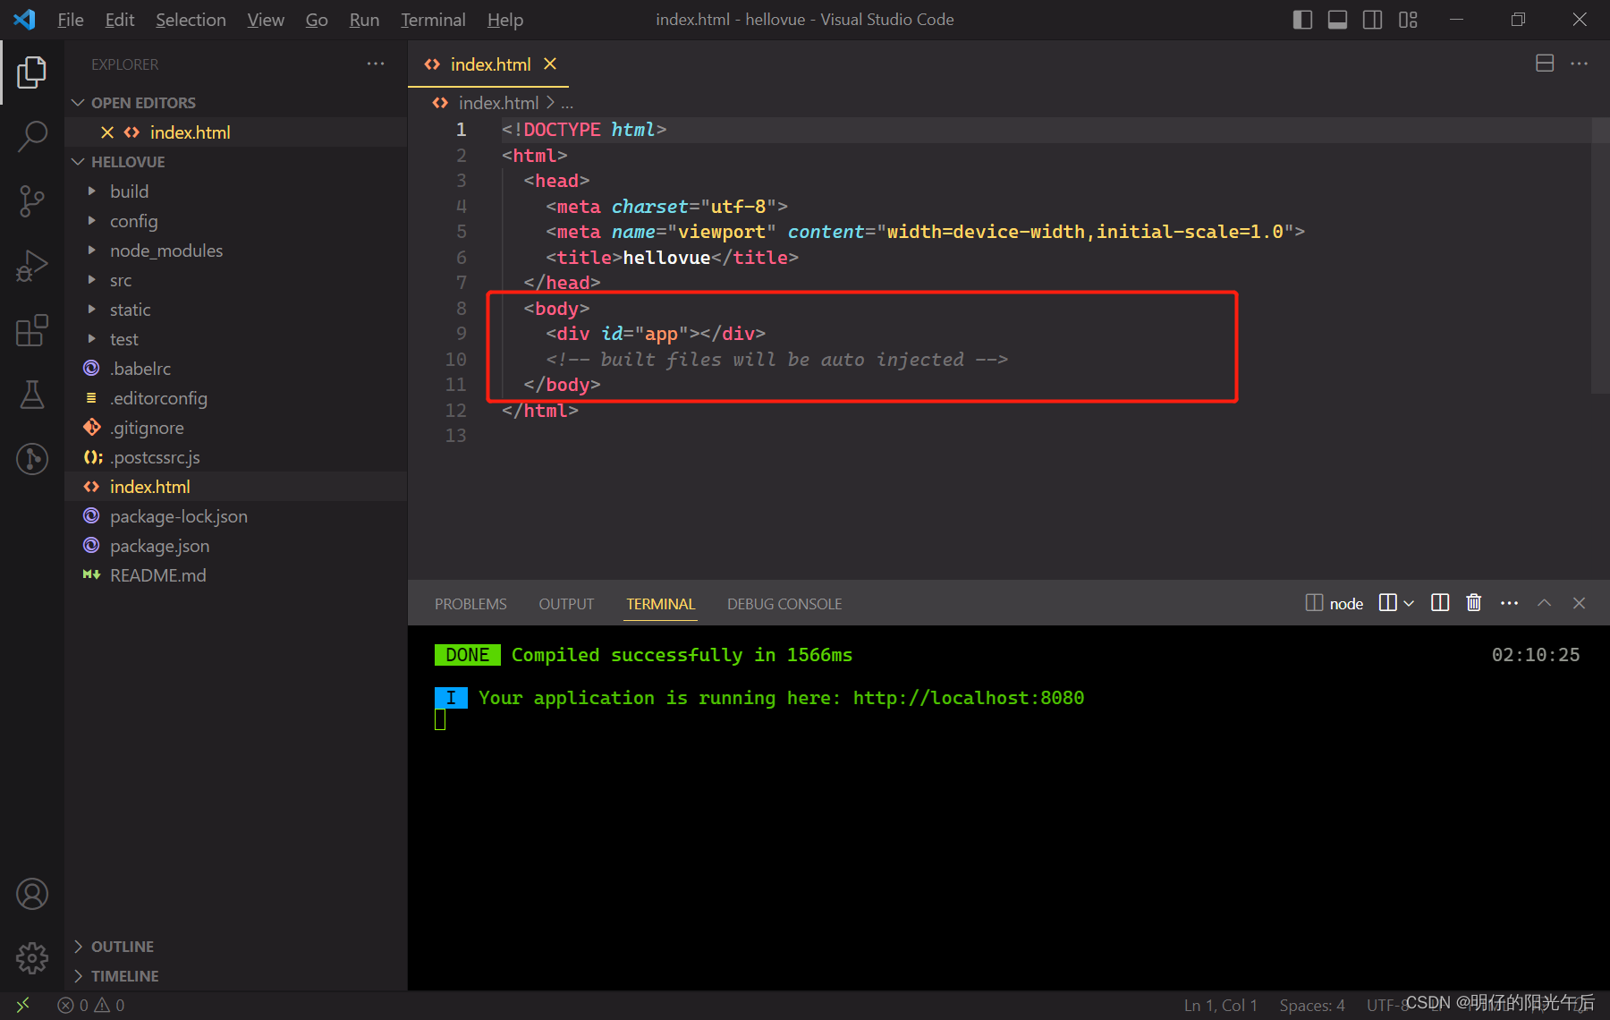The height and width of the screenshot is (1020, 1610).
Task: Open the Search view
Action: click(32, 136)
